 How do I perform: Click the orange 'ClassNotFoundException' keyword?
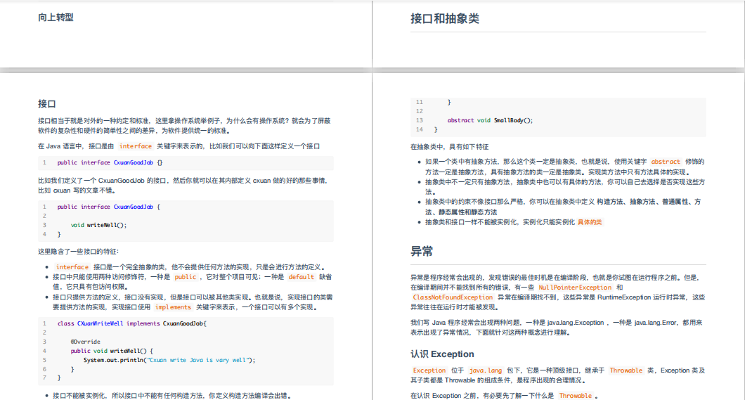tap(453, 297)
